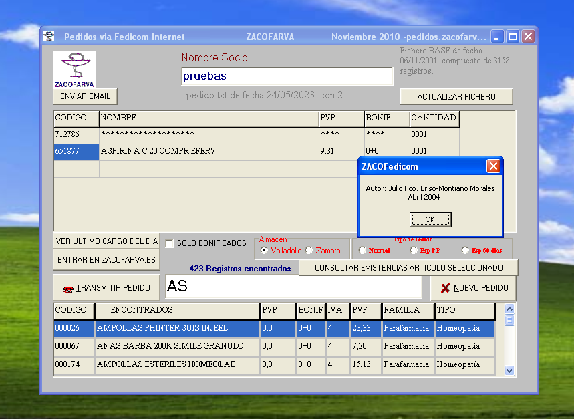Click the search field containing AS
Screen dimensions: 574x419
click(294, 287)
